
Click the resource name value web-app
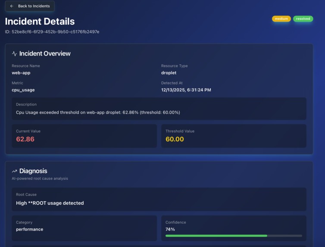[21, 73]
